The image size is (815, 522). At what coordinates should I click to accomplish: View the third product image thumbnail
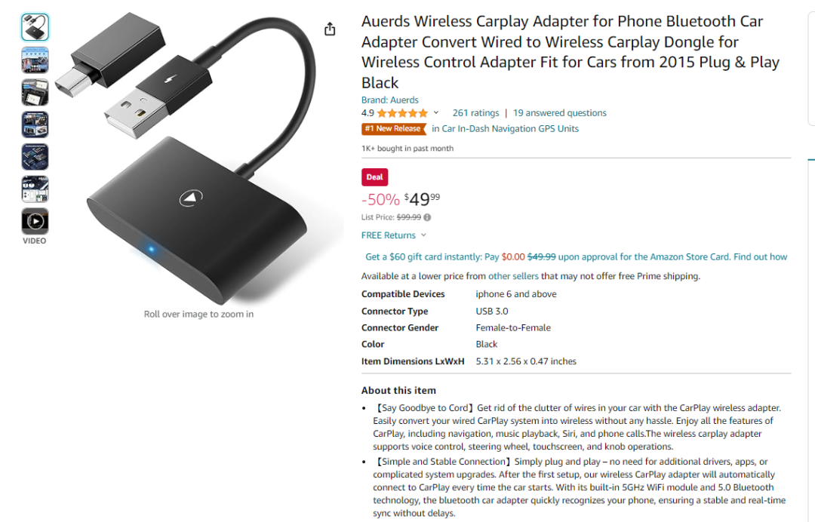(x=35, y=93)
